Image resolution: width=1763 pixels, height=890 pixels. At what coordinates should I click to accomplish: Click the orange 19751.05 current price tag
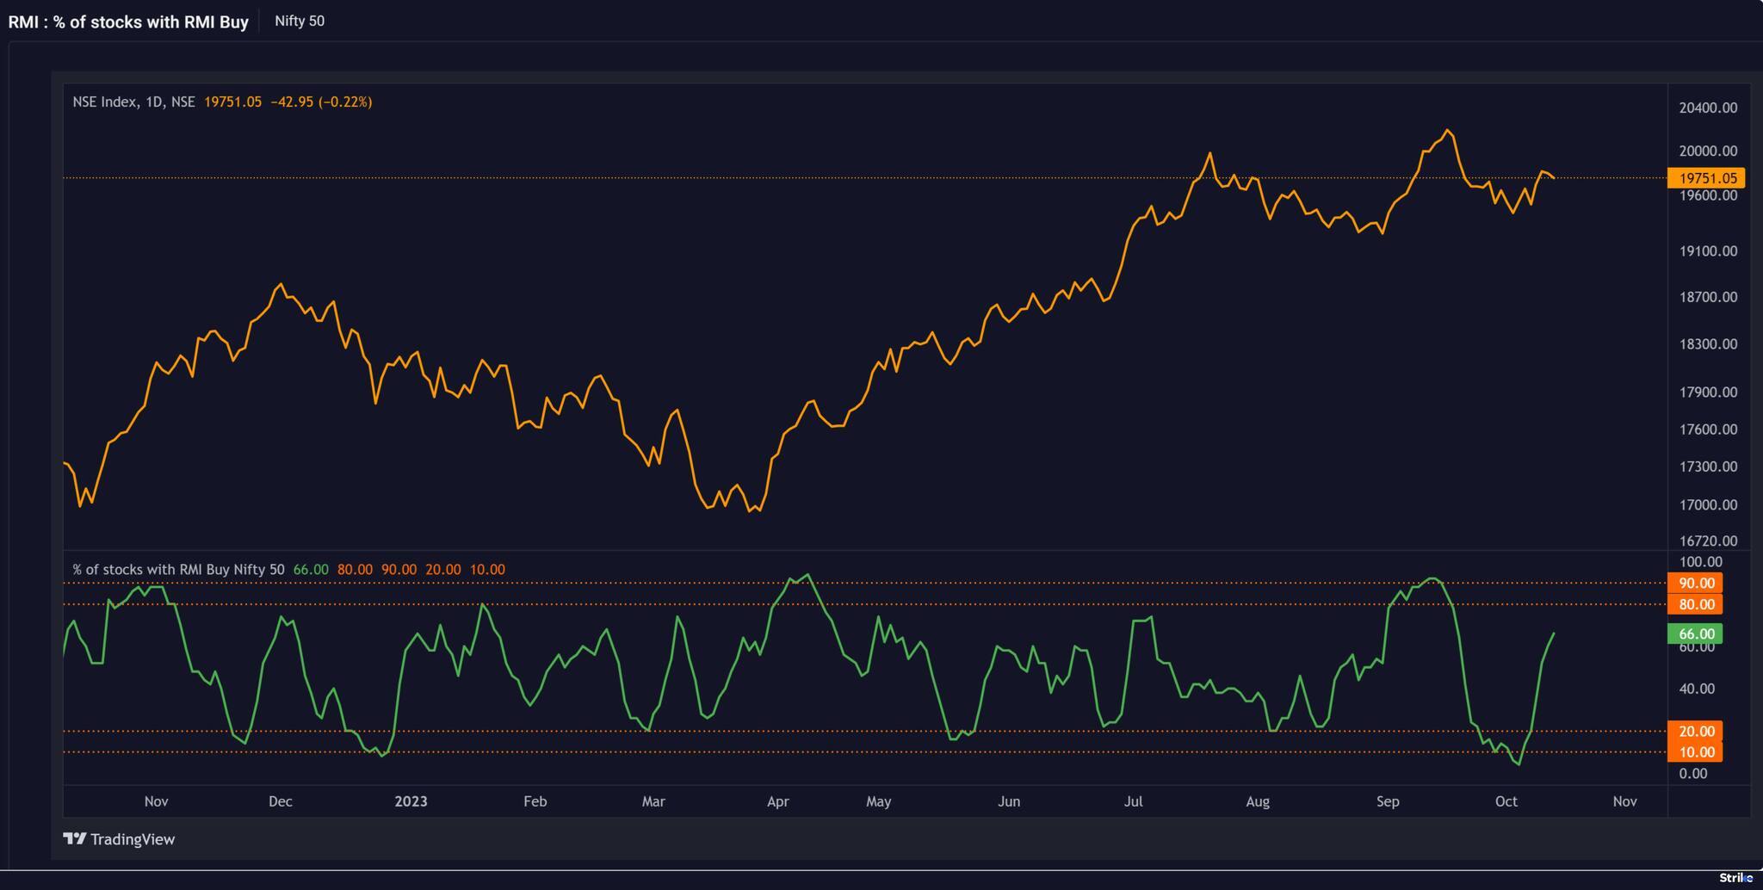point(1706,178)
